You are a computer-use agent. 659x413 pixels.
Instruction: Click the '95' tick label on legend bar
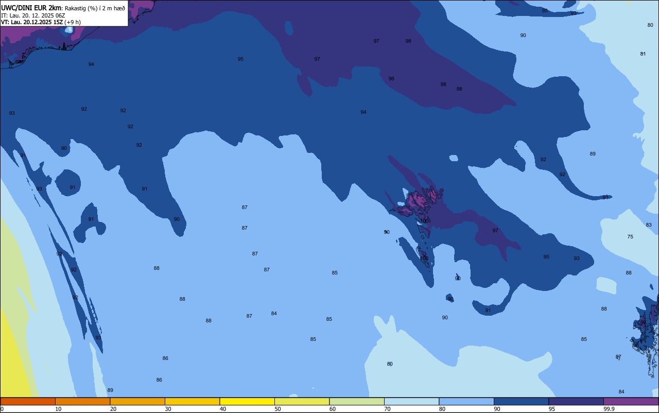tap(552, 409)
